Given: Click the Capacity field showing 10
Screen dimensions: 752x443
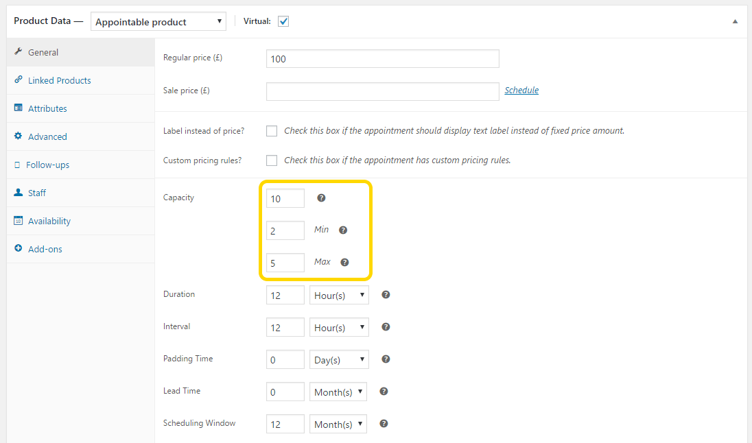Looking at the screenshot, I should pyautogui.click(x=285, y=198).
